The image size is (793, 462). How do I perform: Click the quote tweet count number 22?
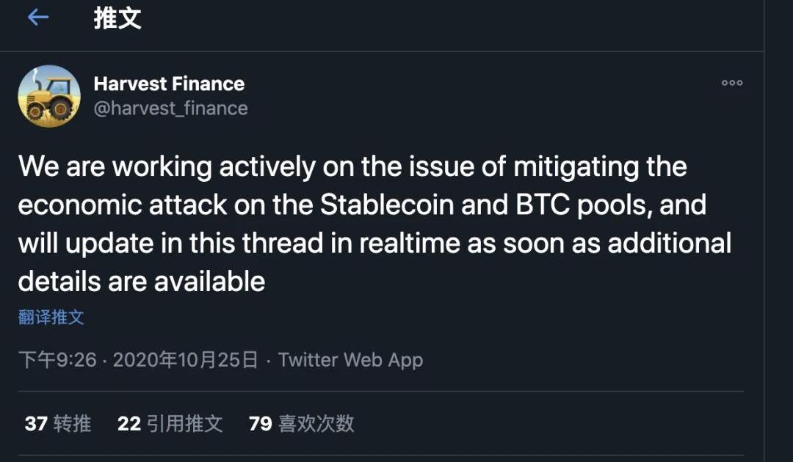point(129,424)
